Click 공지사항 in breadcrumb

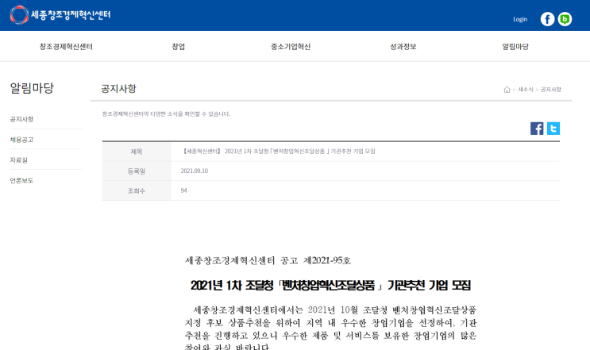click(x=551, y=90)
